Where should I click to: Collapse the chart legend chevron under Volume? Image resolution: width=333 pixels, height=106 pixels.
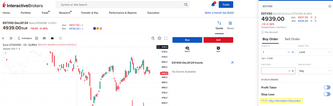tap(6, 53)
